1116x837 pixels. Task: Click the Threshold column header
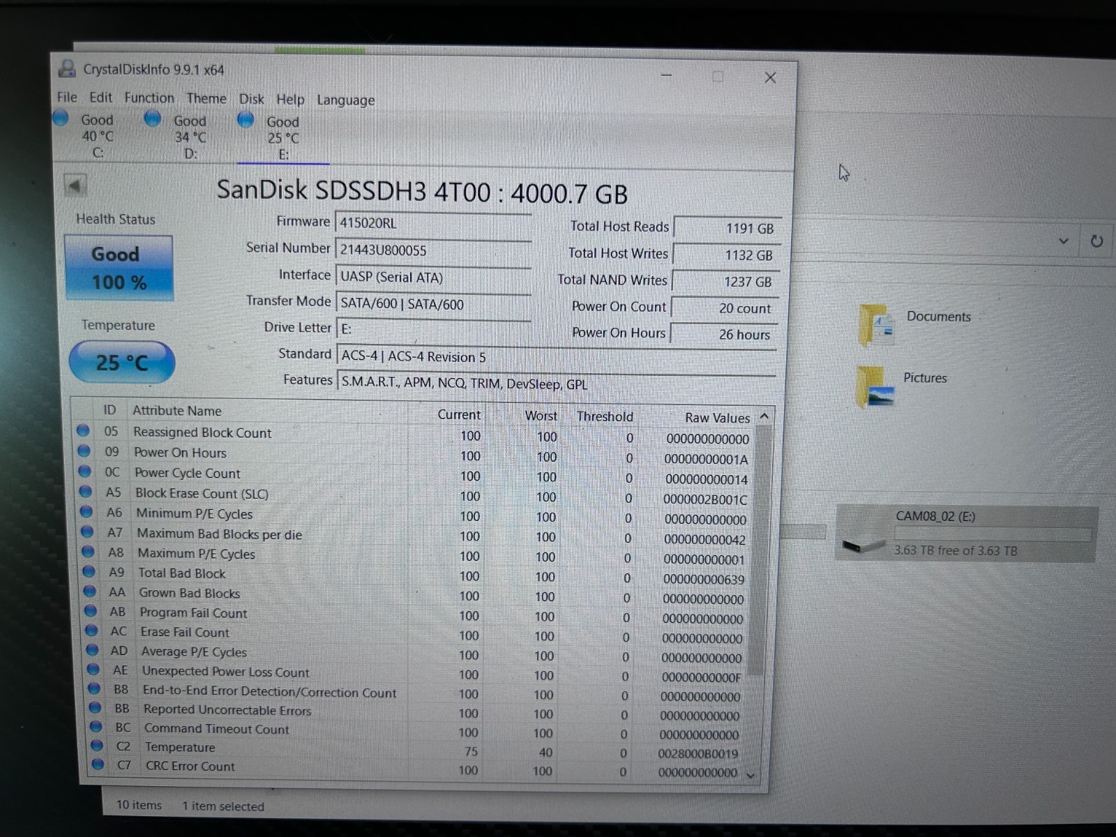click(605, 416)
